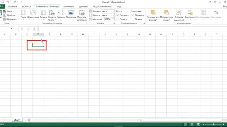Click horizontal scrollbar left arrow

point(142,120)
